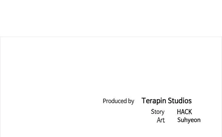This screenshot has height=137, width=222.
Task: Click the capital S in Studios
Action: tap(170, 101)
